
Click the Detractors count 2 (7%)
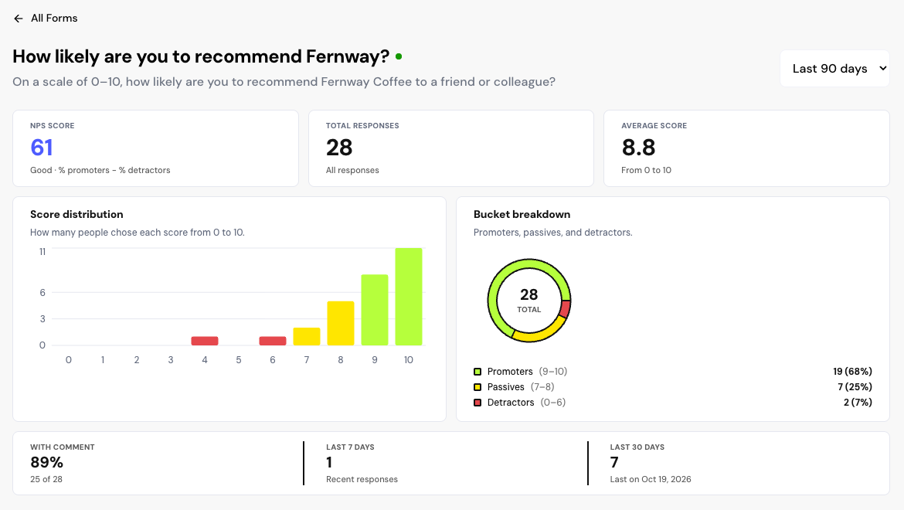coord(858,403)
